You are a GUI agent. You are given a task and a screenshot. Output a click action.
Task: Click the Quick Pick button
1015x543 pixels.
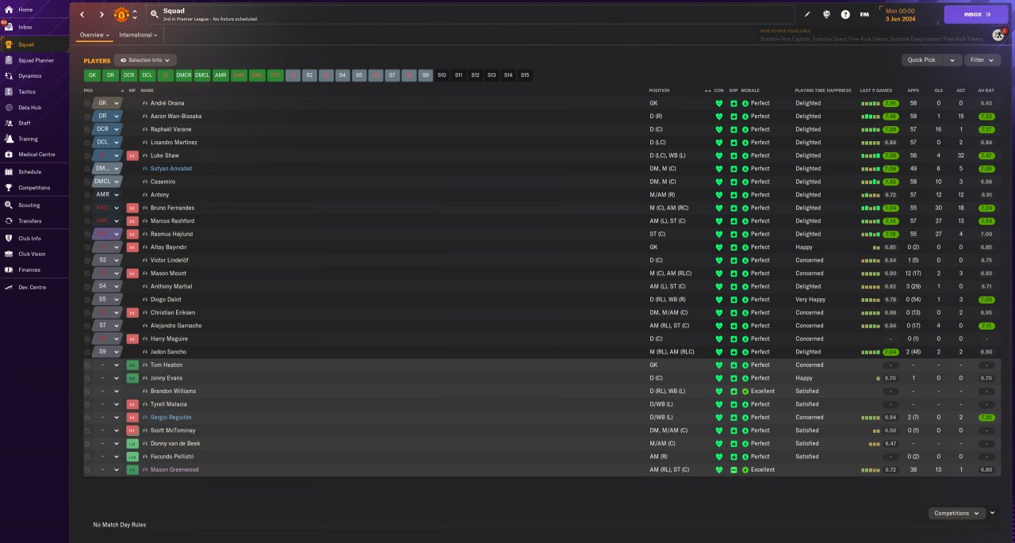921,60
